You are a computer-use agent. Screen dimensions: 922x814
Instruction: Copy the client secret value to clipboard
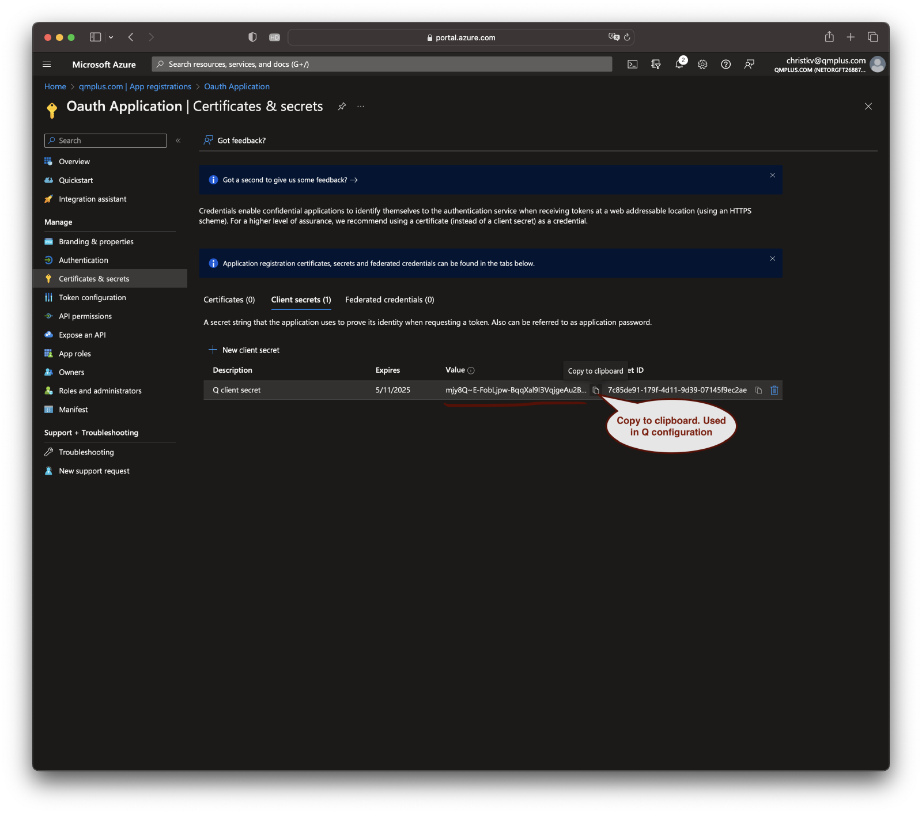596,391
